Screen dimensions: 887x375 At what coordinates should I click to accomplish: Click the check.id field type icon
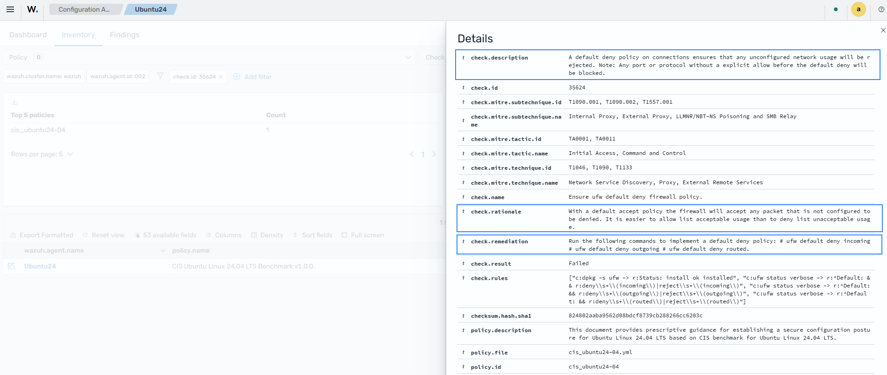coord(464,87)
